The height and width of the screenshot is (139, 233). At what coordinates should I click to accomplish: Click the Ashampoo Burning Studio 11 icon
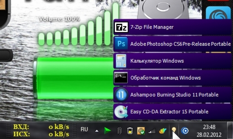tap(121, 95)
